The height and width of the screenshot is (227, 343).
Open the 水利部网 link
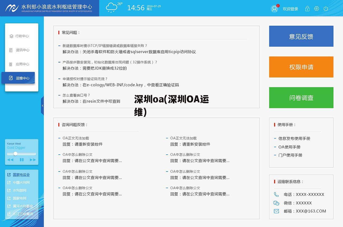coord(20,190)
